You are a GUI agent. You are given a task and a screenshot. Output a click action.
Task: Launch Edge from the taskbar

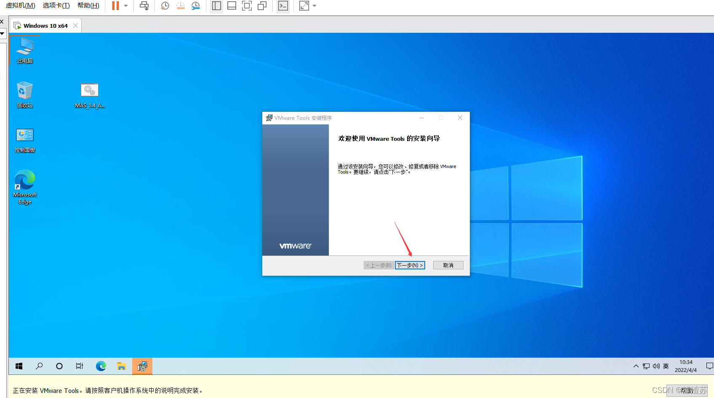point(101,366)
